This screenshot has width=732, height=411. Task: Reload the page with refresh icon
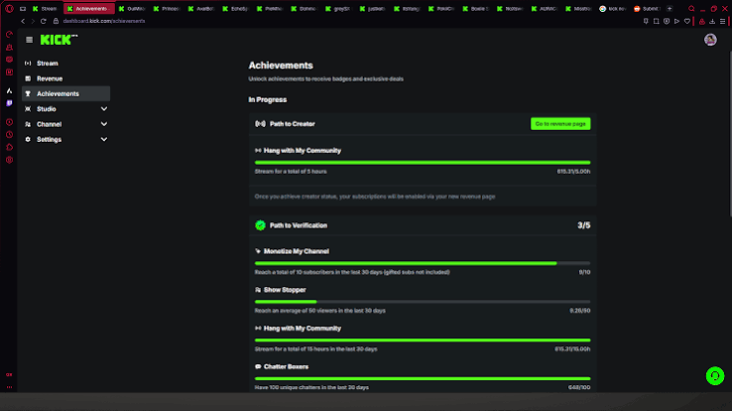tap(43, 21)
